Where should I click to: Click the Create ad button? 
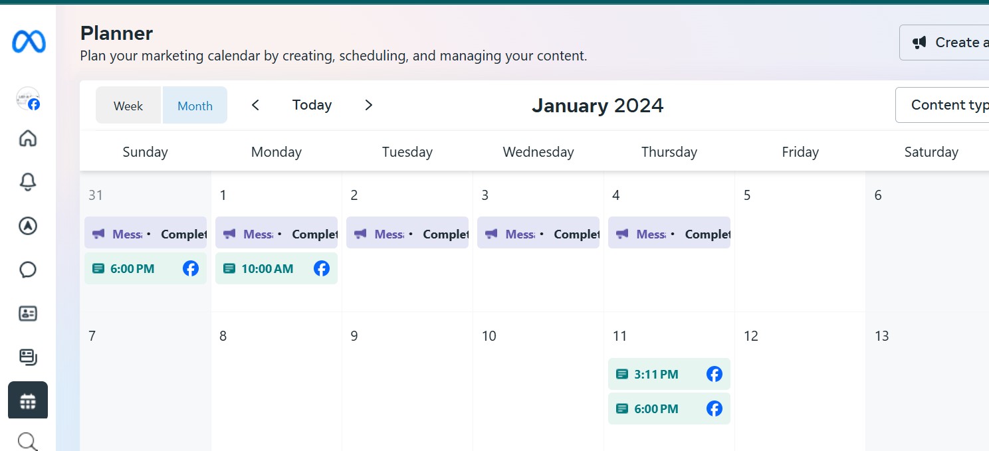coord(945,43)
